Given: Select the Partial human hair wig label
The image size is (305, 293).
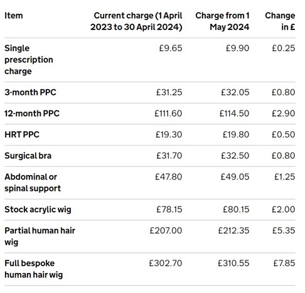Looking at the screenshot, I should tap(40, 237).
